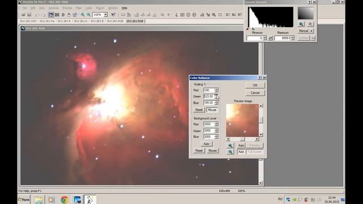363x204 pixels.
Task: Click the Screen Stretch zoom-out icon
Action: pyautogui.click(x=310, y=24)
